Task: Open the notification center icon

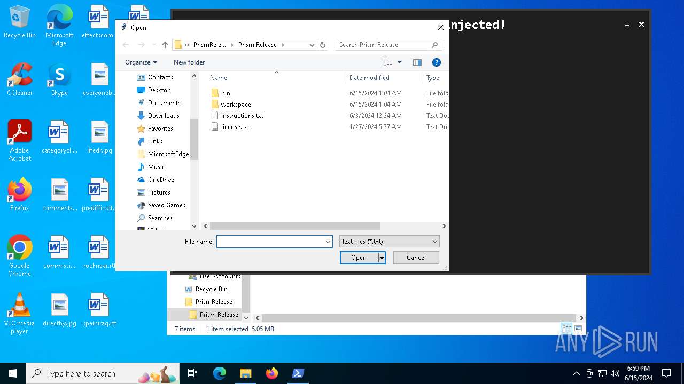Action: point(666,373)
